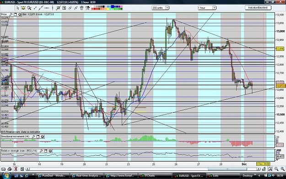Close the RSI indicator panel

[50, 151]
